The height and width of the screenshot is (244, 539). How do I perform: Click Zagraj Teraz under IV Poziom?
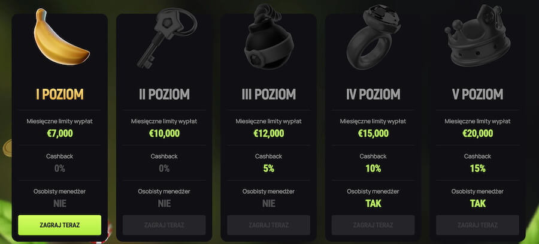click(373, 225)
